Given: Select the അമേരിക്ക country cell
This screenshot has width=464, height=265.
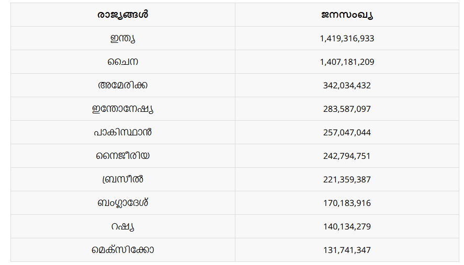Looking at the screenshot, I should pyautogui.click(x=123, y=85).
